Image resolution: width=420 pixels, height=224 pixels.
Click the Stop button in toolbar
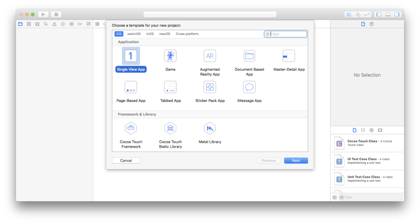coord(56,14)
